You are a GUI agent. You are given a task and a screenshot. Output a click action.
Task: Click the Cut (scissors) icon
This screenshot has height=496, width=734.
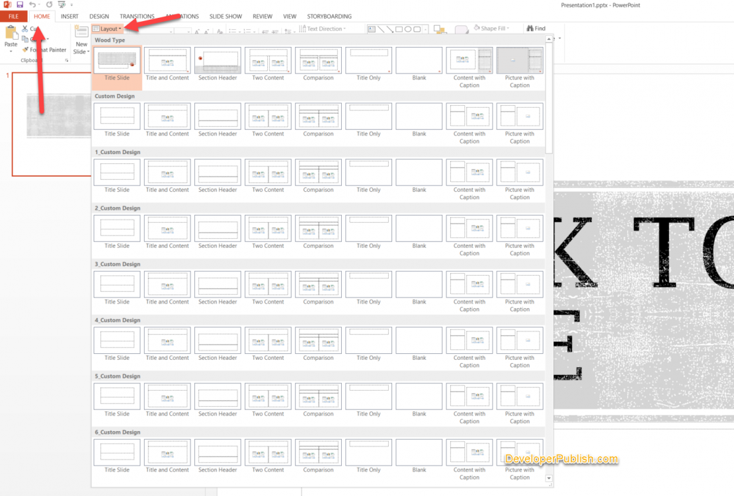coord(24,28)
